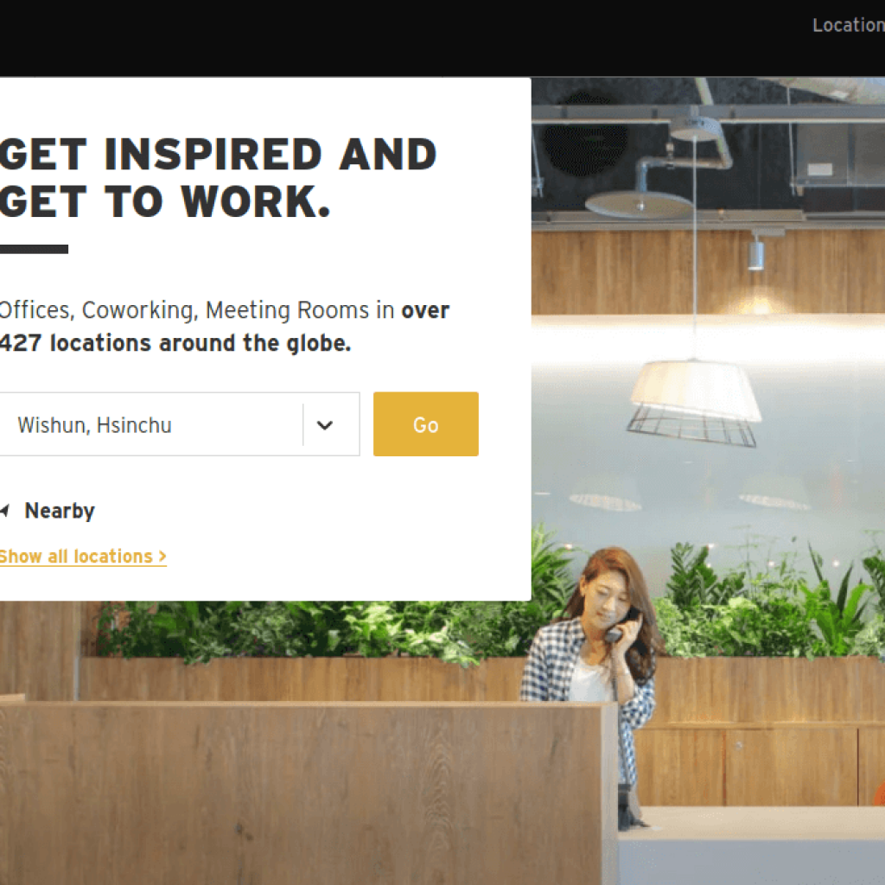Image resolution: width=885 pixels, height=885 pixels.
Task: Click the arrow after Show all locations
Action: click(162, 557)
